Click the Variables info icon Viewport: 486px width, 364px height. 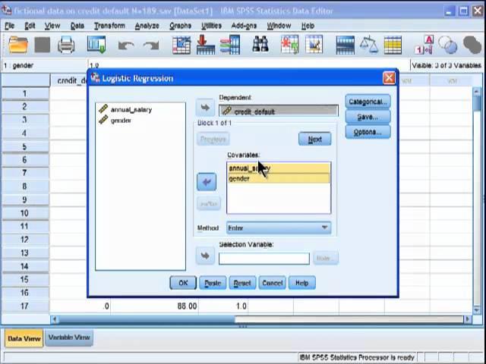pos(230,45)
